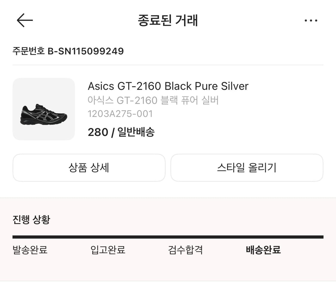
Task: Click the 스타일 올리기 button
Action: click(247, 168)
